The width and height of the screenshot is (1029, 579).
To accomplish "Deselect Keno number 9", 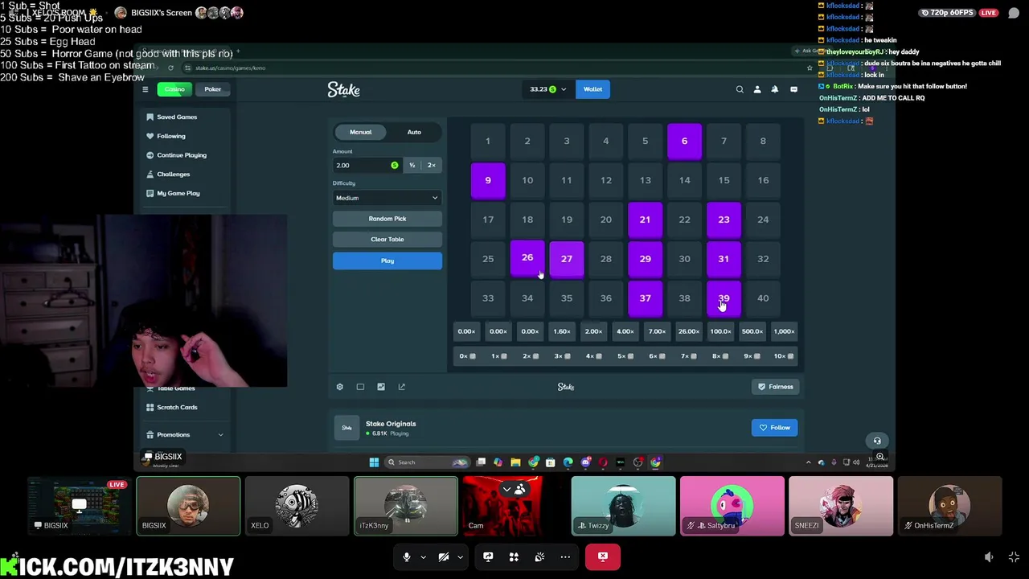I will (488, 180).
